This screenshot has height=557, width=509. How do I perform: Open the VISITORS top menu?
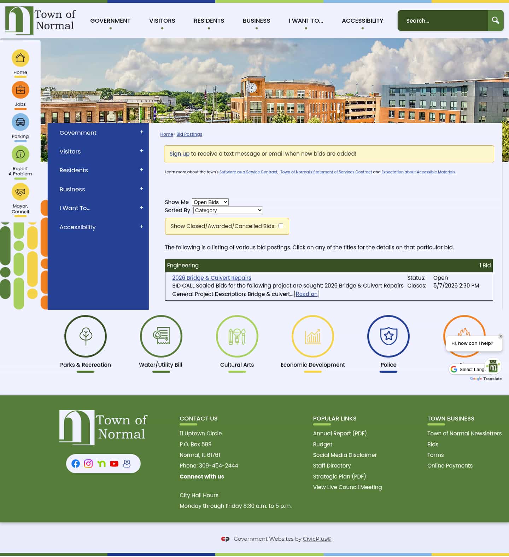(162, 21)
